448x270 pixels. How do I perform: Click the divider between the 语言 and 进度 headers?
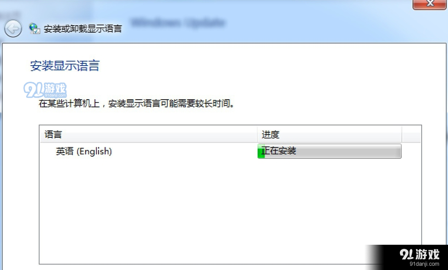(257, 134)
